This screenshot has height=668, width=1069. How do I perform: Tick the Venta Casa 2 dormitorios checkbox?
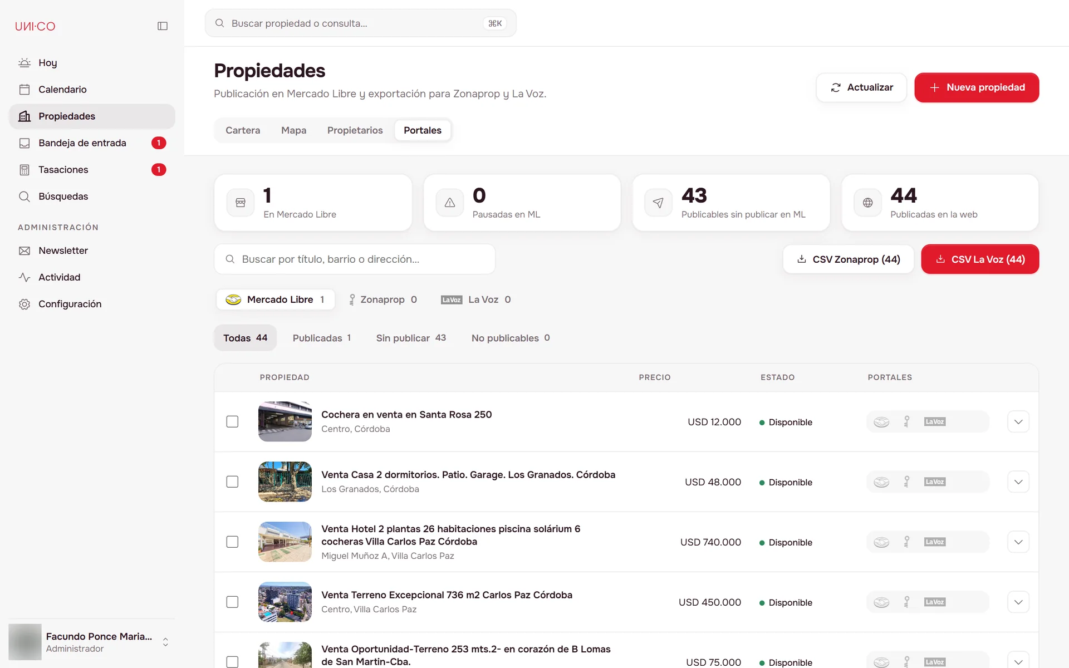(x=232, y=482)
